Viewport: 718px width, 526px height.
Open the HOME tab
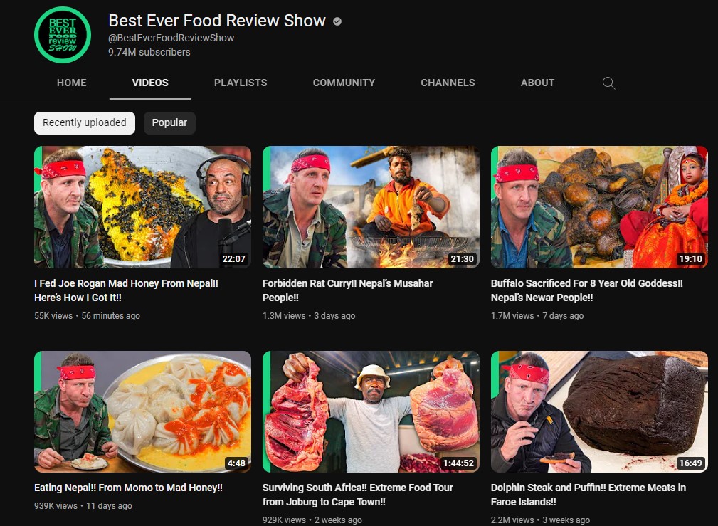tap(71, 83)
